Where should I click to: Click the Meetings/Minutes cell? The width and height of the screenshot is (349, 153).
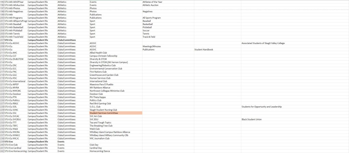(152, 46)
